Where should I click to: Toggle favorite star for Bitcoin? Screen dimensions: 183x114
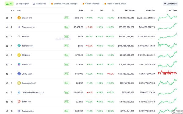[x=7, y=18]
